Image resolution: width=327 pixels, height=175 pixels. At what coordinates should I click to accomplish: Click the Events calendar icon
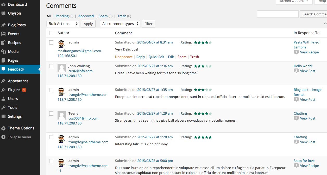pyautogui.click(x=3, y=34)
